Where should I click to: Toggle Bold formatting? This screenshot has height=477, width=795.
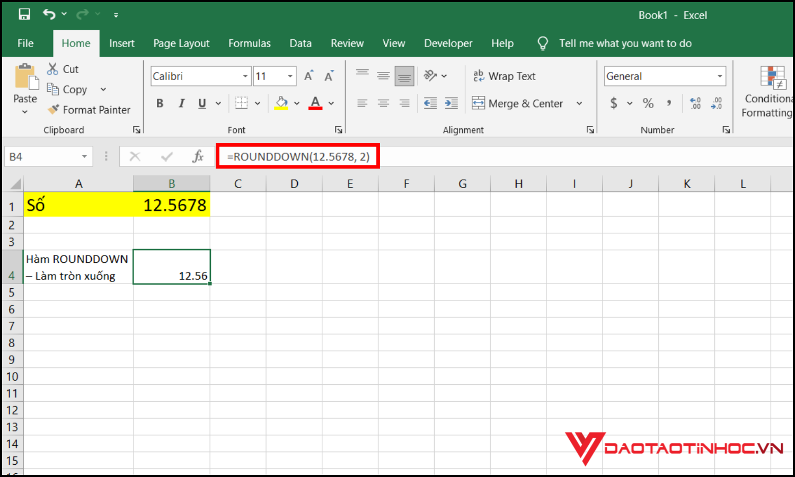tap(160, 103)
